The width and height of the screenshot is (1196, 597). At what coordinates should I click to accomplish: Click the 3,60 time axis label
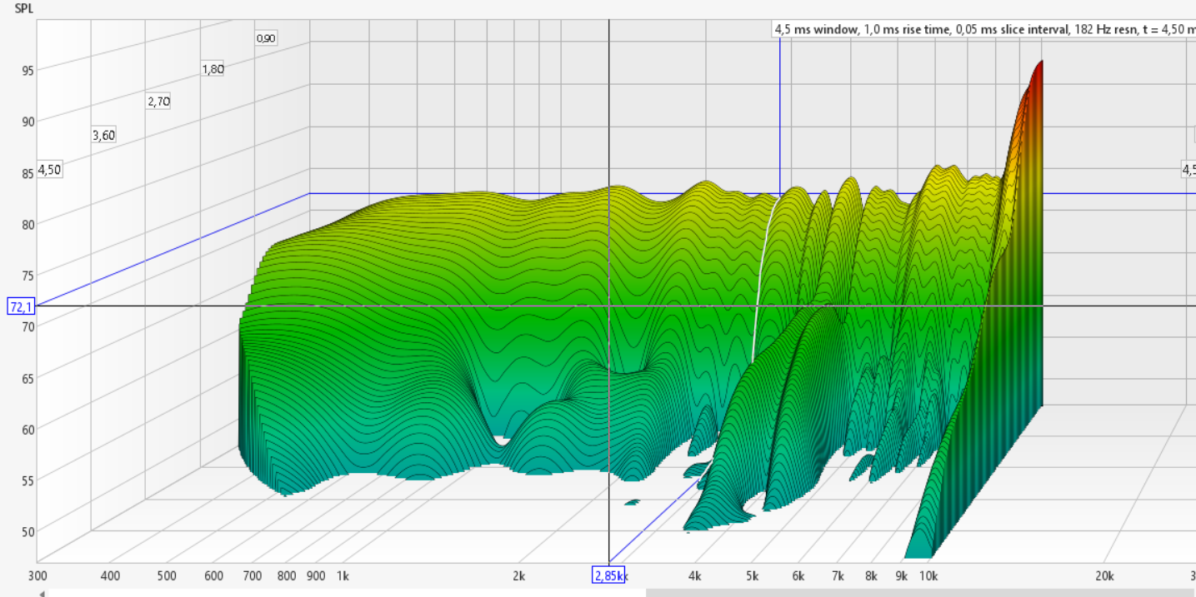tap(103, 135)
